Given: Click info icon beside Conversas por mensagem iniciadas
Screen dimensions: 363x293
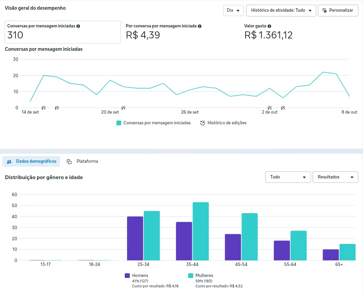Looking at the screenshot, I should pos(78,26).
